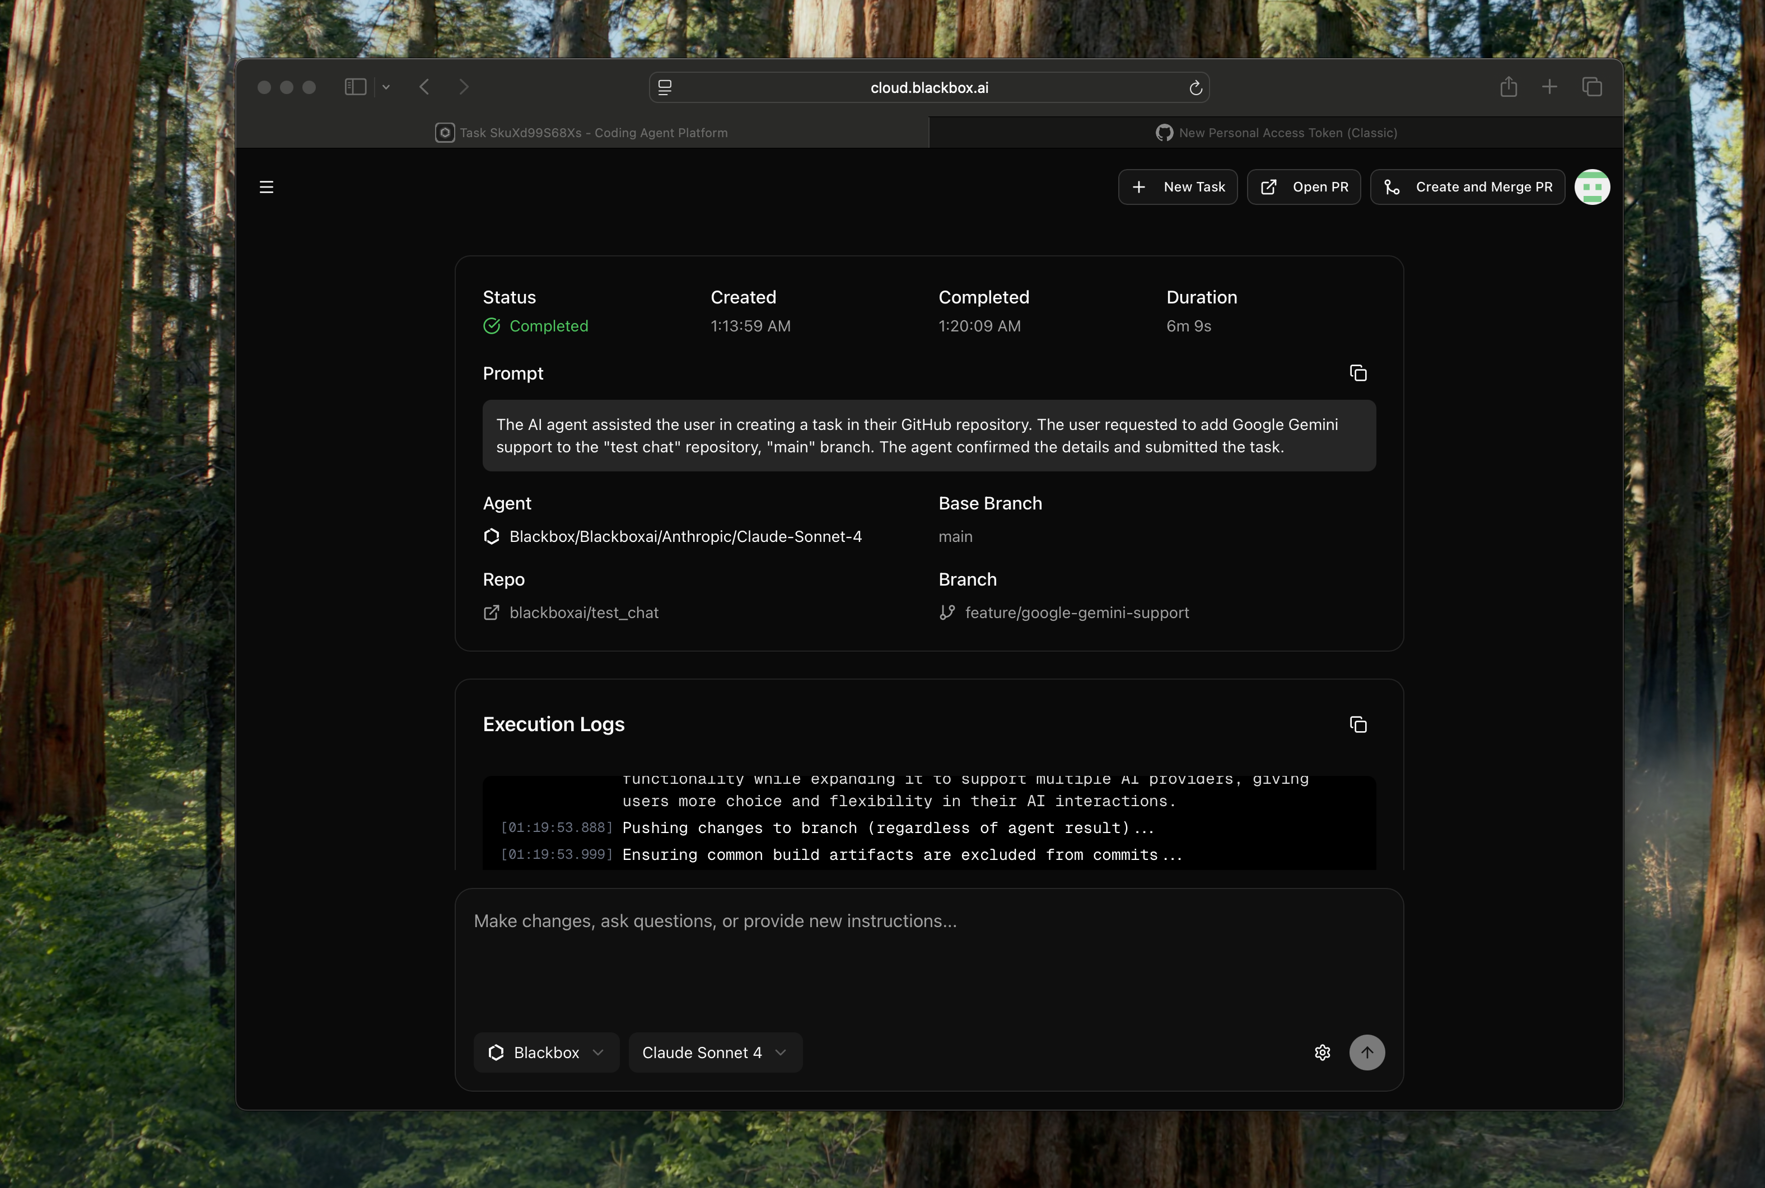This screenshot has height=1188, width=1765.
Task: Show Safari's tab overview
Action: (x=1591, y=87)
